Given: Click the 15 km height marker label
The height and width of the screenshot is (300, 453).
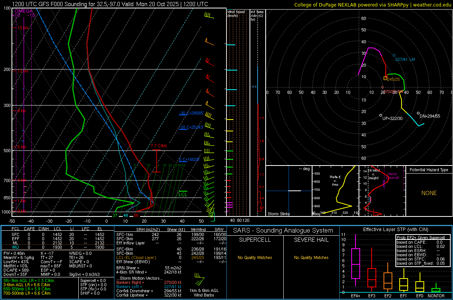Looking at the screenshot, I should tap(23, 28).
